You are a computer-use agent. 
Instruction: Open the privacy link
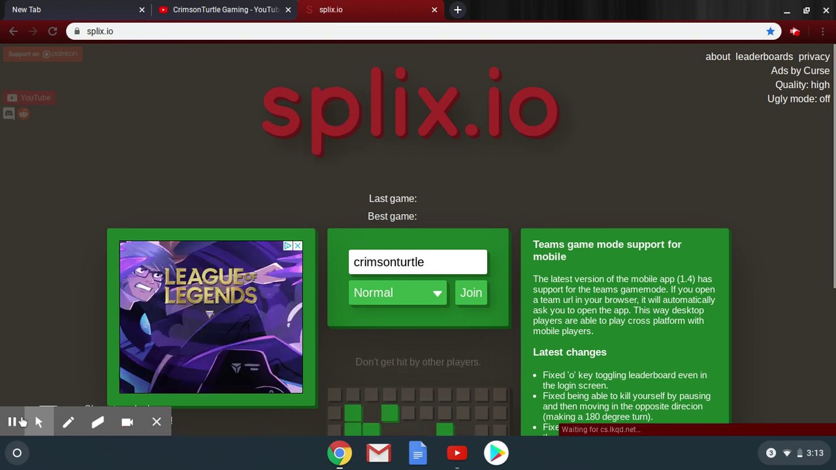point(814,57)
